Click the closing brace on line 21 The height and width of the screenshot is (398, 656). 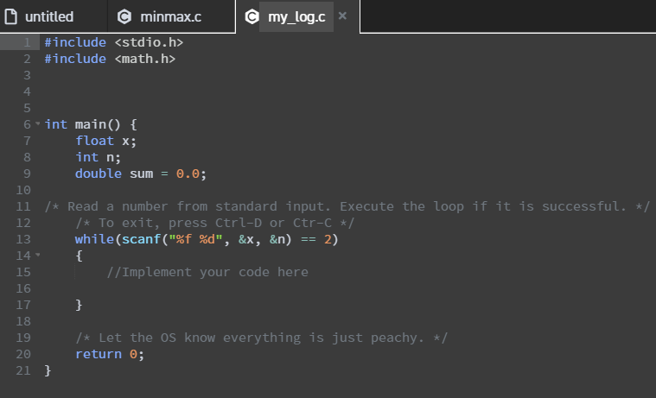(48, 370)
